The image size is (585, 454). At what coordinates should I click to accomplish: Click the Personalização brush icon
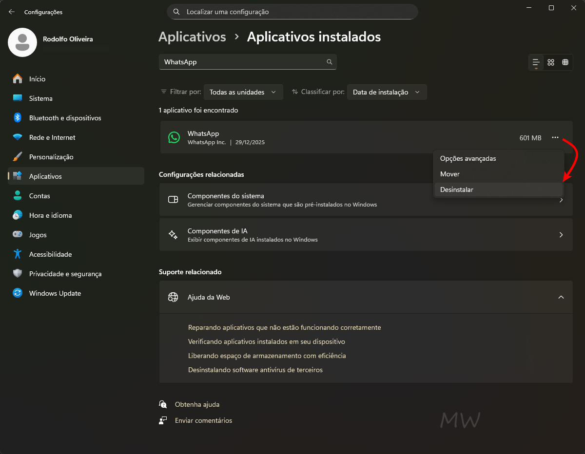point(18,157)
